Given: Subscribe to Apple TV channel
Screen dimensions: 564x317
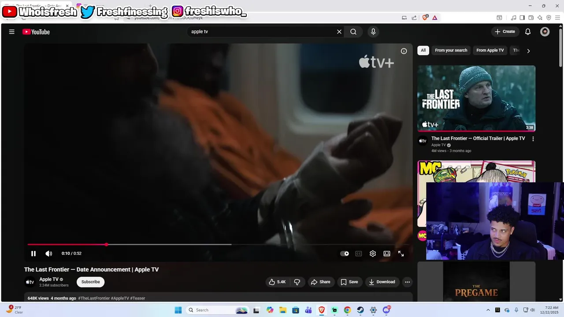Looking at the screenshot, I should pos(90,282).
